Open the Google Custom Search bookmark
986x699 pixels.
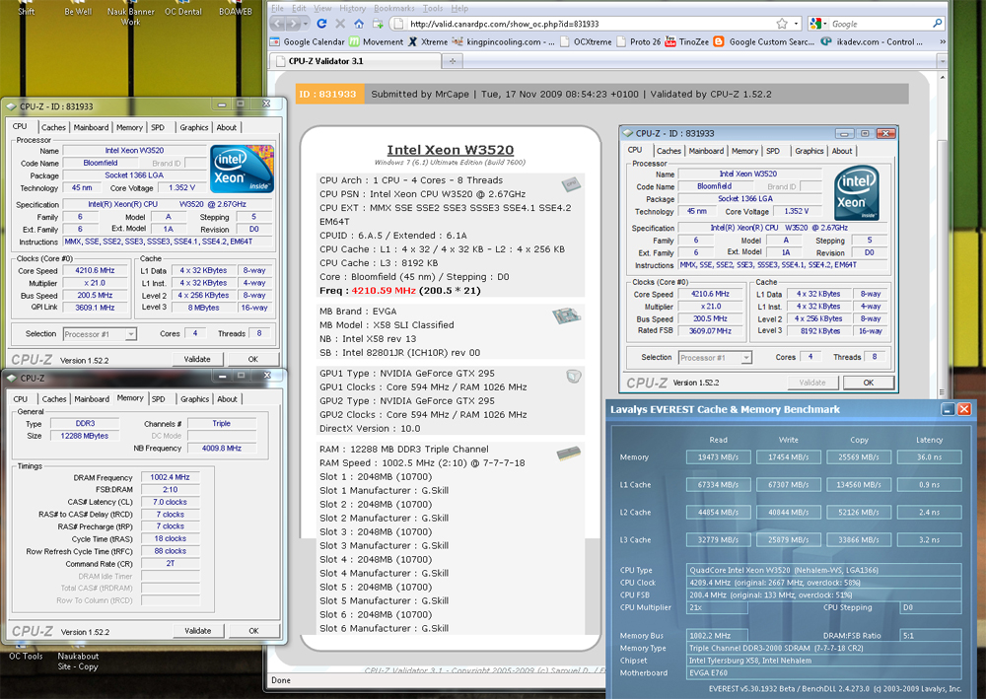pos(764,42)
